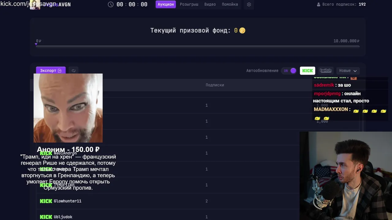Click the Аноним - 150.00 ₽ donation title
Screen dimensions: 392x220
tap(68, 149)
